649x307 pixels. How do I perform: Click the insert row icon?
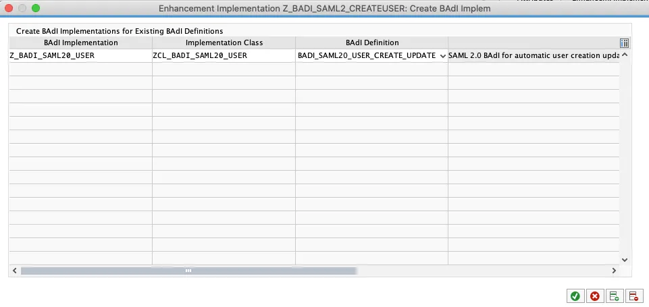[x=615, y=296]
